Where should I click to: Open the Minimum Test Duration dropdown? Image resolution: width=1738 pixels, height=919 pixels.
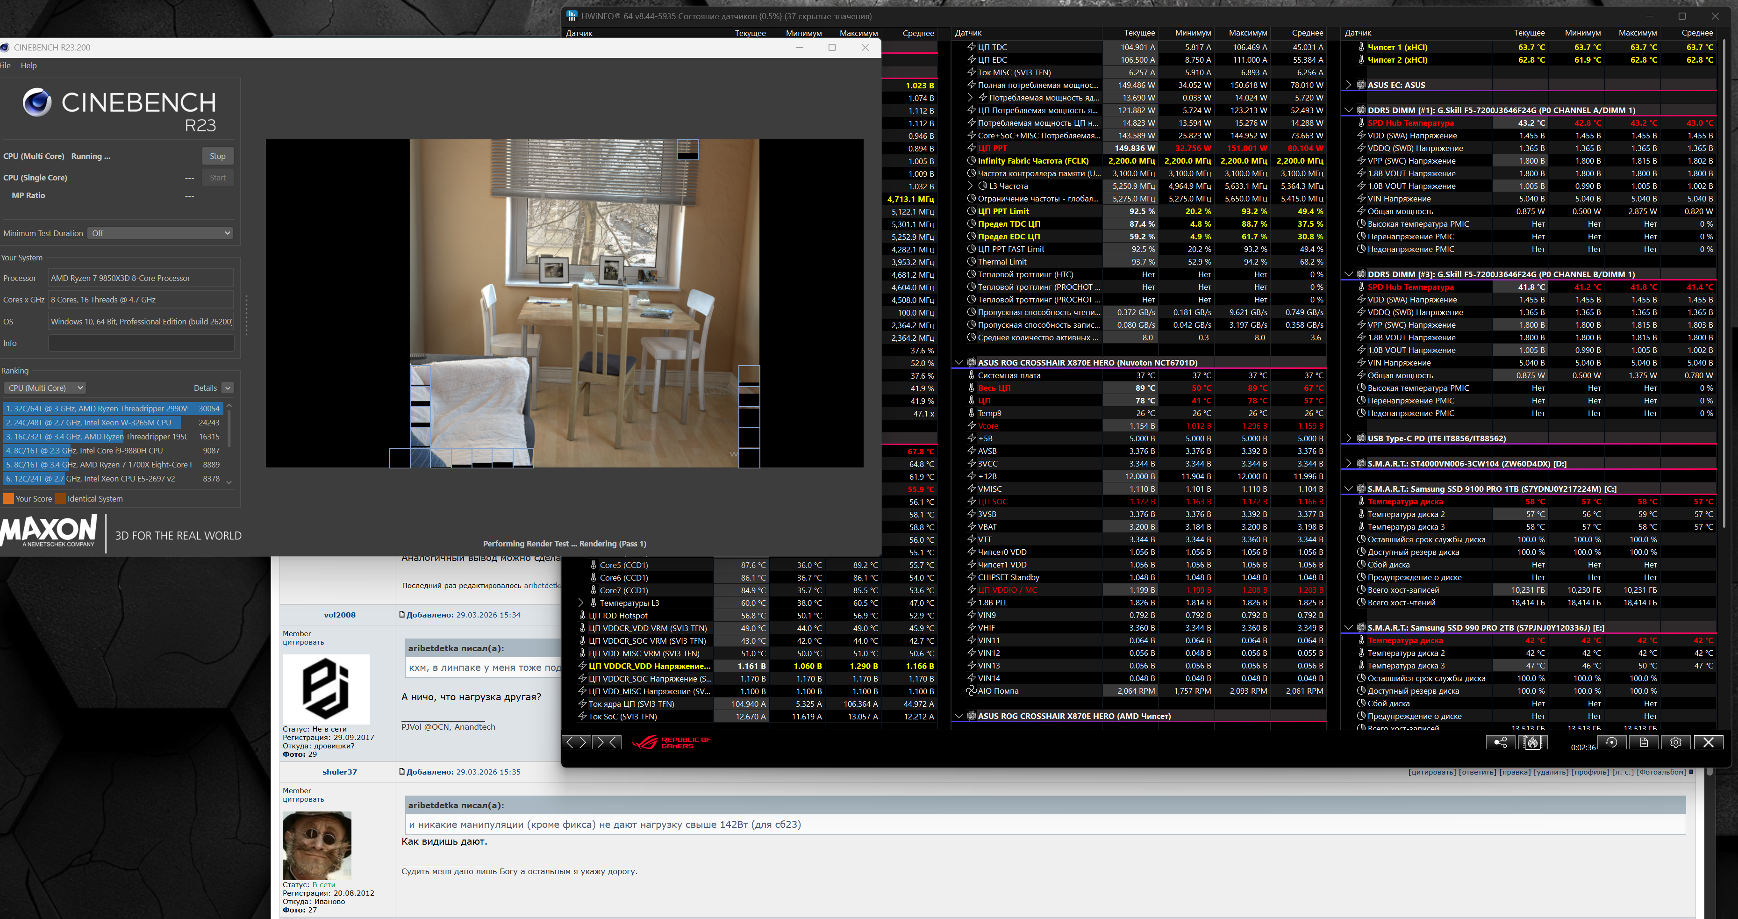tap(161, 233)
